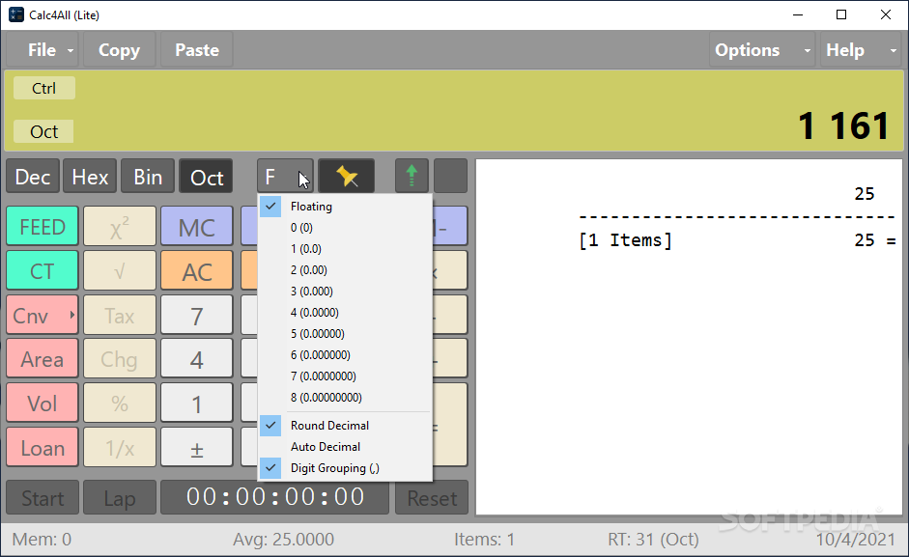This screenshot has height=557, width=909.
Task: Switch to Hex number base
Action: pos(90,177)
